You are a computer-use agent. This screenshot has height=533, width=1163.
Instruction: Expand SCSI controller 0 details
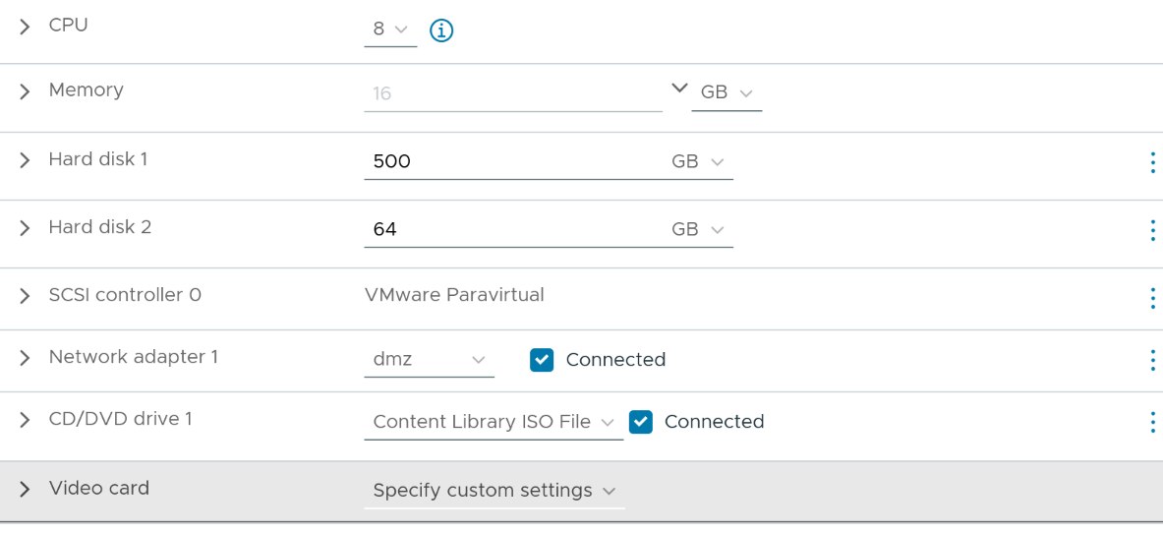tap(25, 296)
